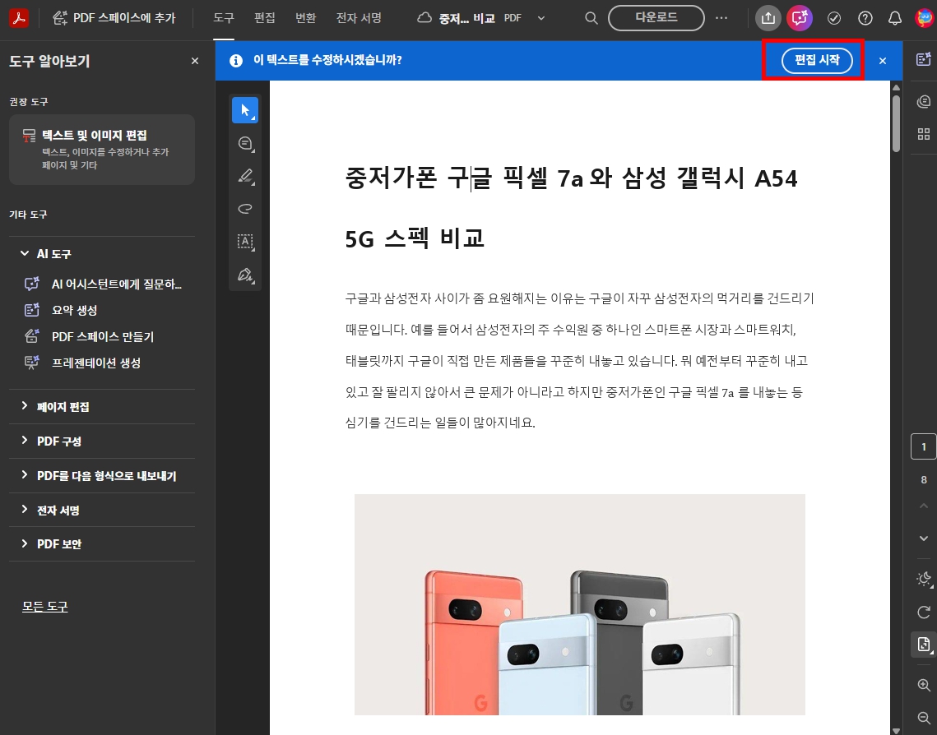Click the Pixel 7a phones image
The height and width of the screenshot is (735, 937).
[x=580, y=604]
